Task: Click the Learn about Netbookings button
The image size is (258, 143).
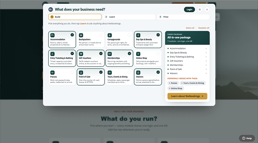Action: tap(187, 96)
